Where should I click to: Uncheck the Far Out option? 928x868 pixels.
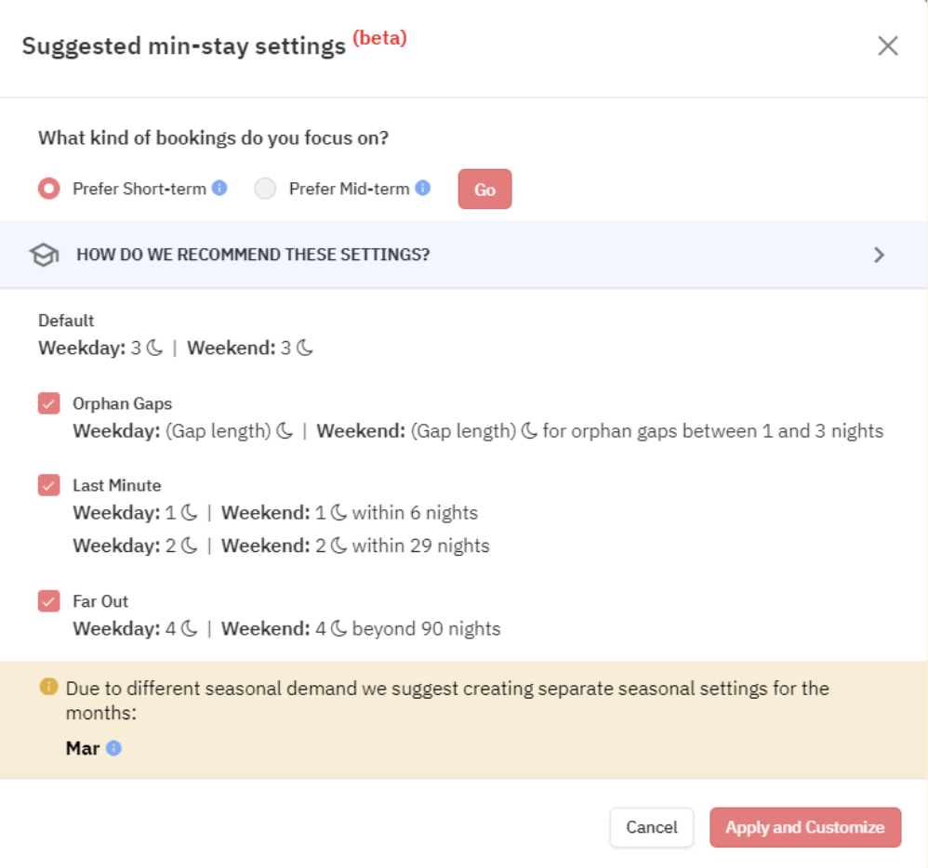coord(47,600)
